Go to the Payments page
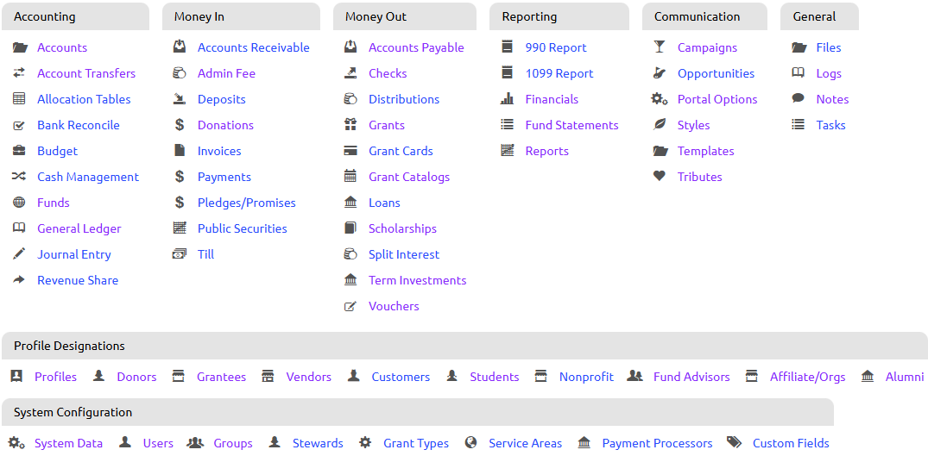 (x=224, y=177)
